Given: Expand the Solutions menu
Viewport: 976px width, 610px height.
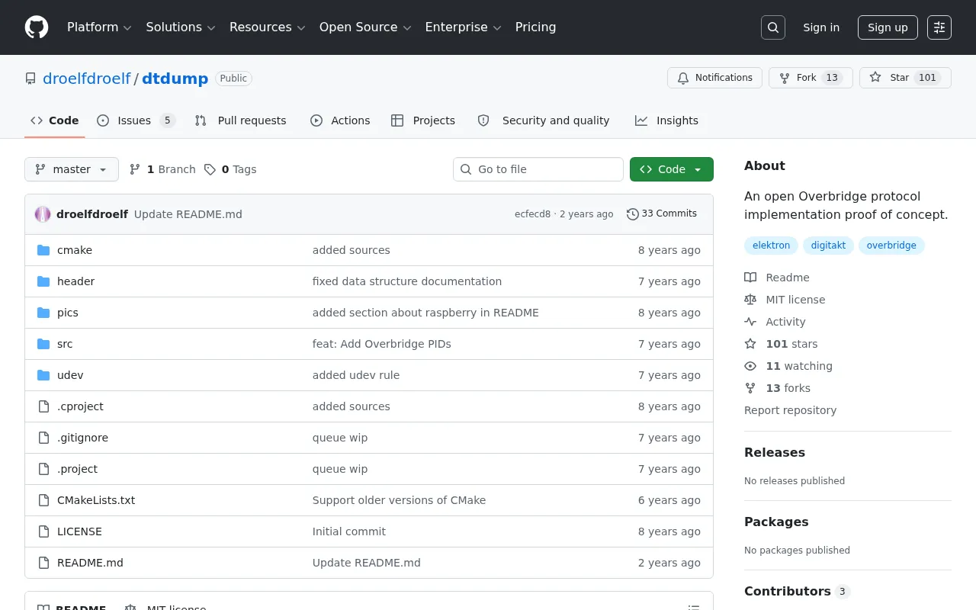Looking at the screenshot, I should click(181, 27).
